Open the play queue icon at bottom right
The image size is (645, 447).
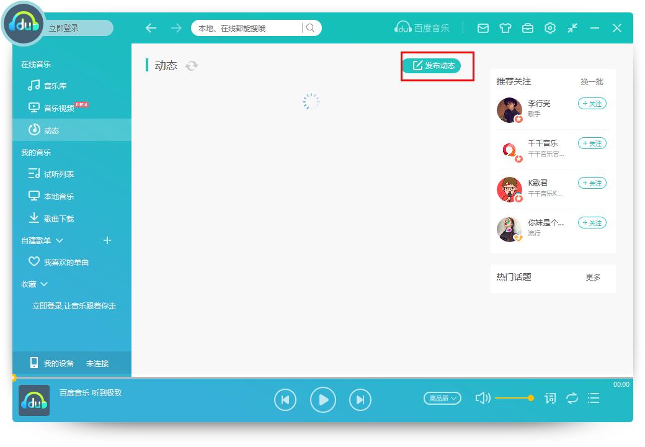[594, 399]
